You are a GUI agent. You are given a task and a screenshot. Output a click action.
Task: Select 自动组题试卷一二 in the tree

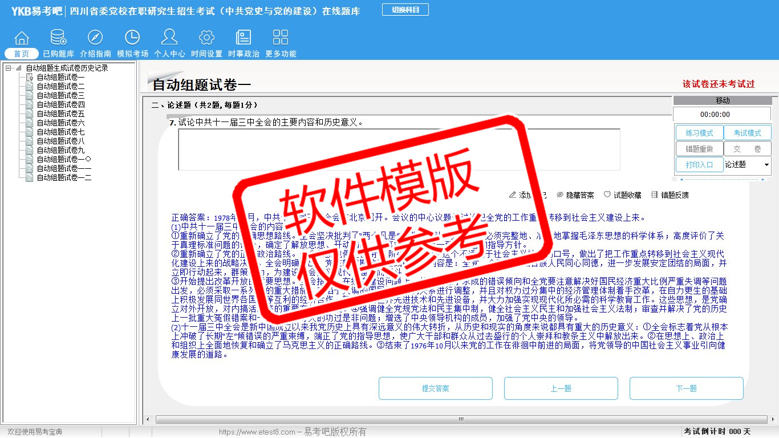pos(64,177)
